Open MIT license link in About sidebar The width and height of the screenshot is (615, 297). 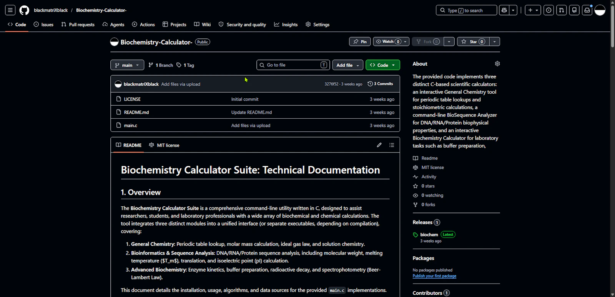429,168
